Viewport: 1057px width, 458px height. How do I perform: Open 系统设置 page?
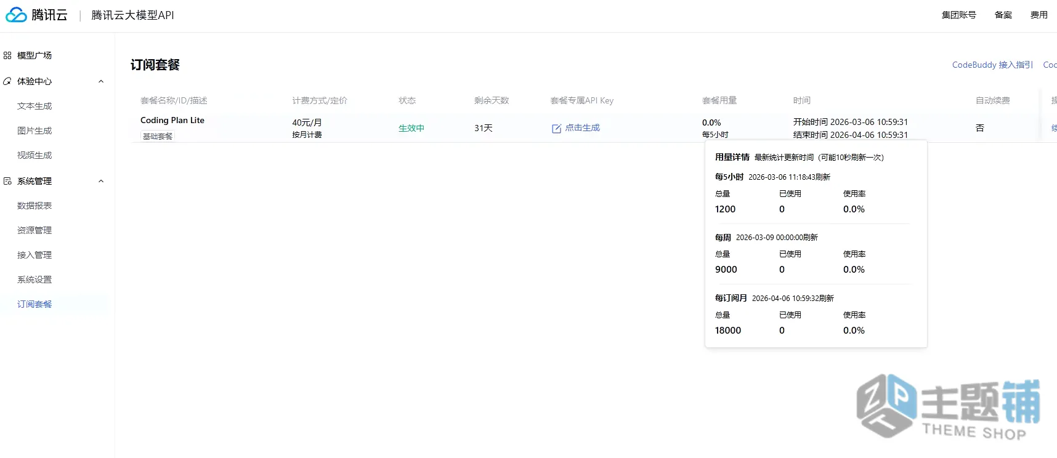34,279
